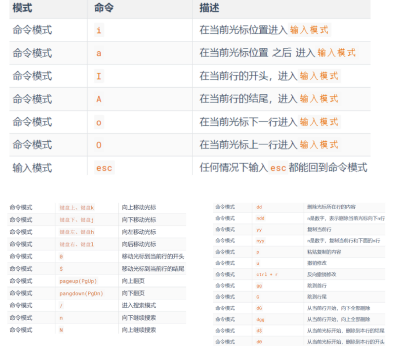Select the 'yy' command cell
This screenshot has width=394, height=347.
259,230
